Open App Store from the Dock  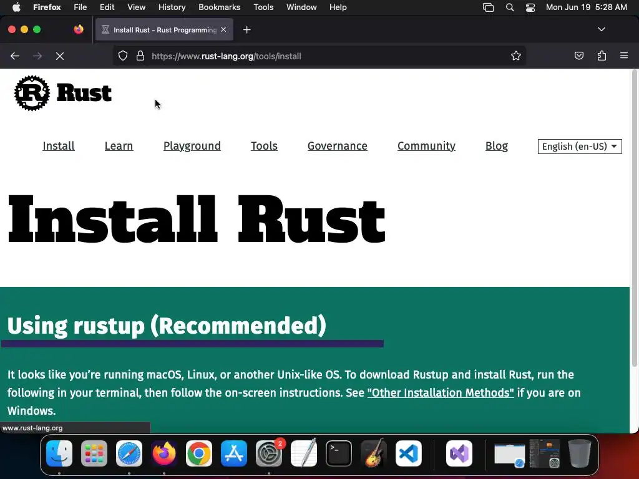pos(234,453)
